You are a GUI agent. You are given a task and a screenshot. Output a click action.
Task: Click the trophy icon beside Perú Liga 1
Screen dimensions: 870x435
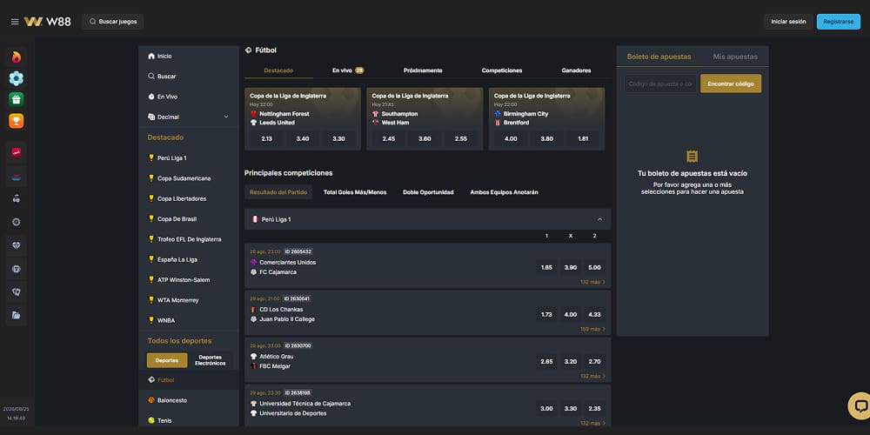tap(151, 157)
